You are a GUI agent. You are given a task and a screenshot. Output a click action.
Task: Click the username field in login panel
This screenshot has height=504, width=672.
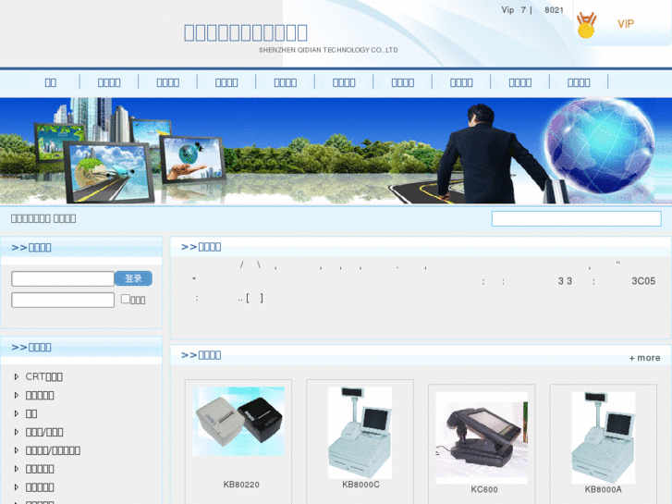[63, 278]
